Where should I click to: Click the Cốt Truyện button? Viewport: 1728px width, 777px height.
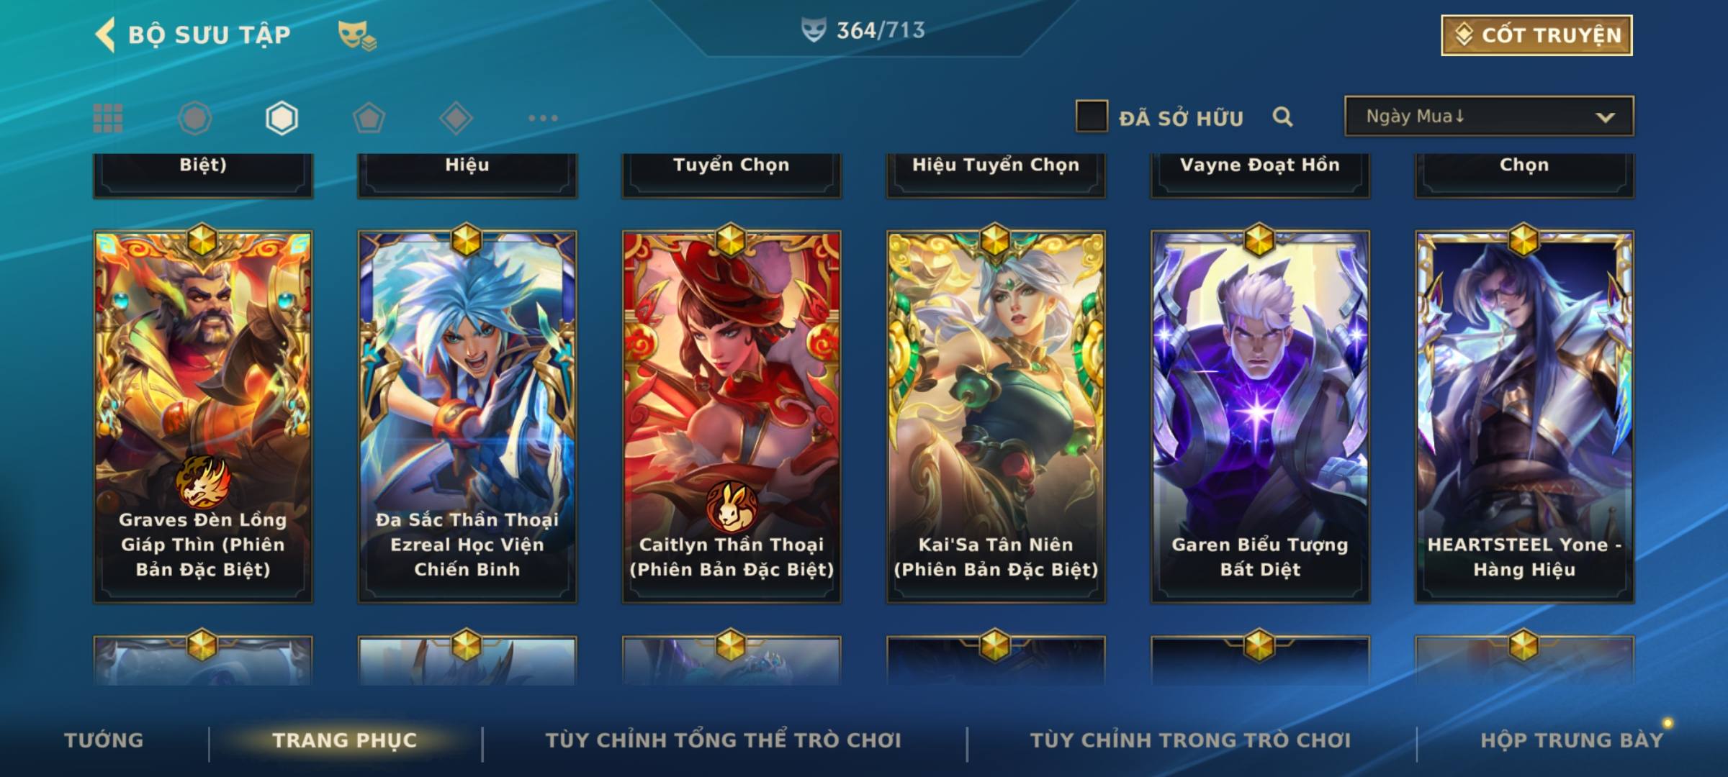click(x=1536, y=35)
